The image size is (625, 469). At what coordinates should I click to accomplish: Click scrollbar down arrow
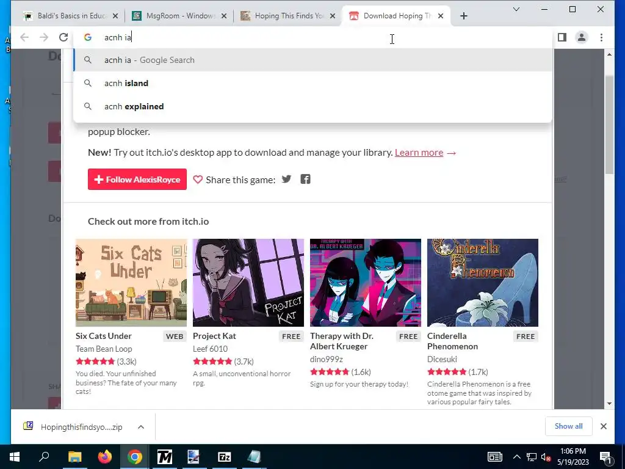[609, 404]
